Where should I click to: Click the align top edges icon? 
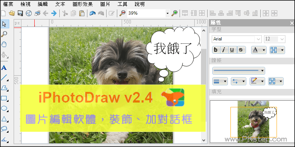click(x=238, y=13)
